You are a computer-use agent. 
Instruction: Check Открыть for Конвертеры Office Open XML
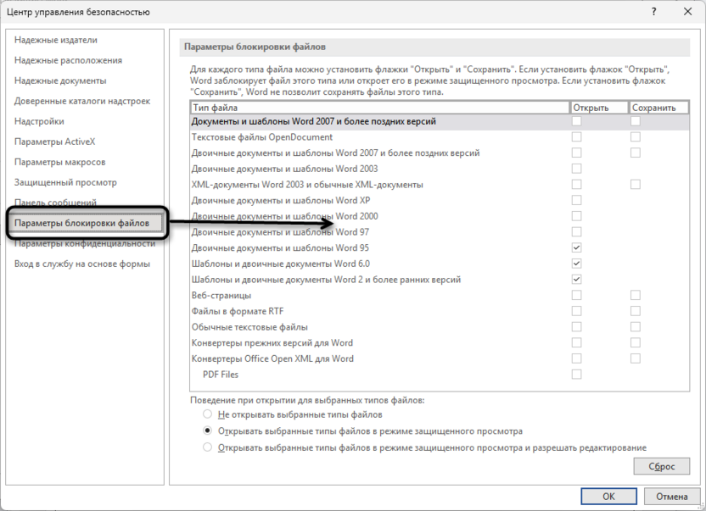tap(576, 358)
